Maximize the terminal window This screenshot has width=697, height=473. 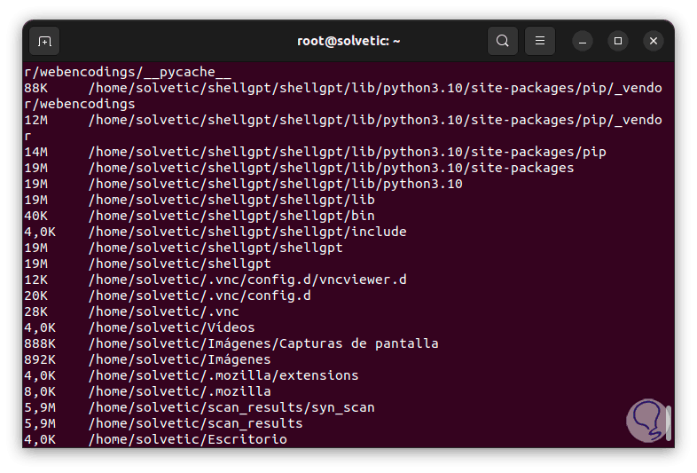click(x=618, y=41)
